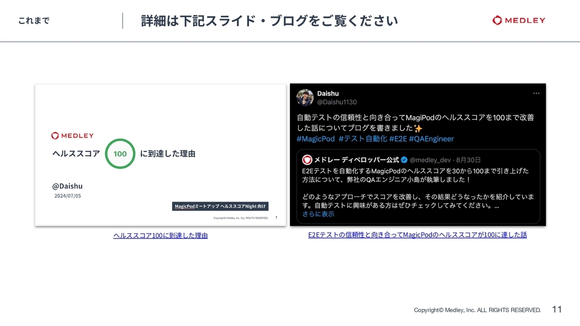580x326 pixels.
Task: Click the MagicPodミートアップ ヘルススコアNight 向け label
Action: [220, 206]
